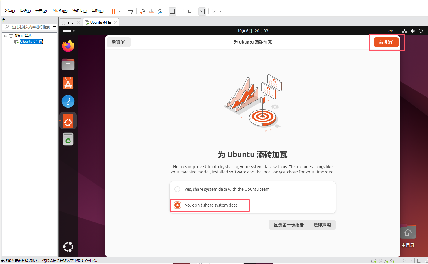Open Help icon in the Ubuntu dock

click(68, 101)
